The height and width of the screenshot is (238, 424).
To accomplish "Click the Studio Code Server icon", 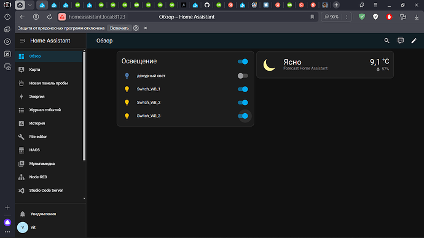I will pos(22,191).
